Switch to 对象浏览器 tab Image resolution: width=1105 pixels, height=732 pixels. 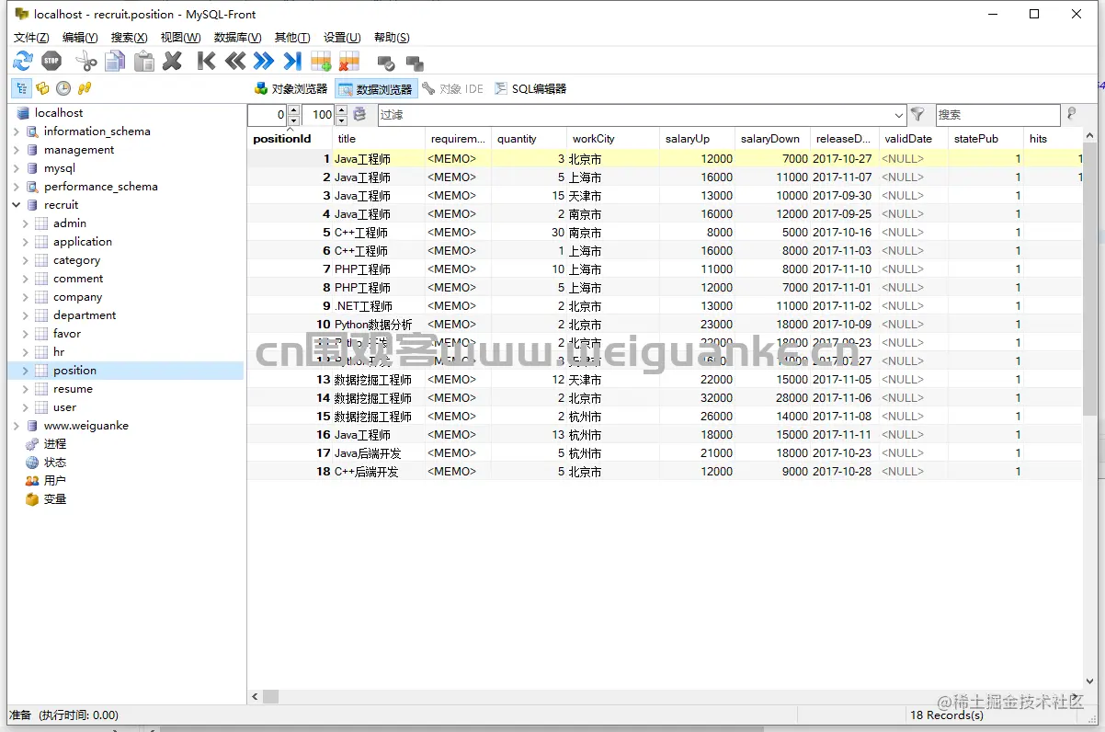point(290,89)
